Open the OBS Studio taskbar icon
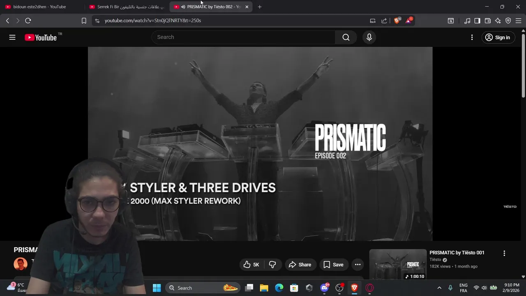 339,288
